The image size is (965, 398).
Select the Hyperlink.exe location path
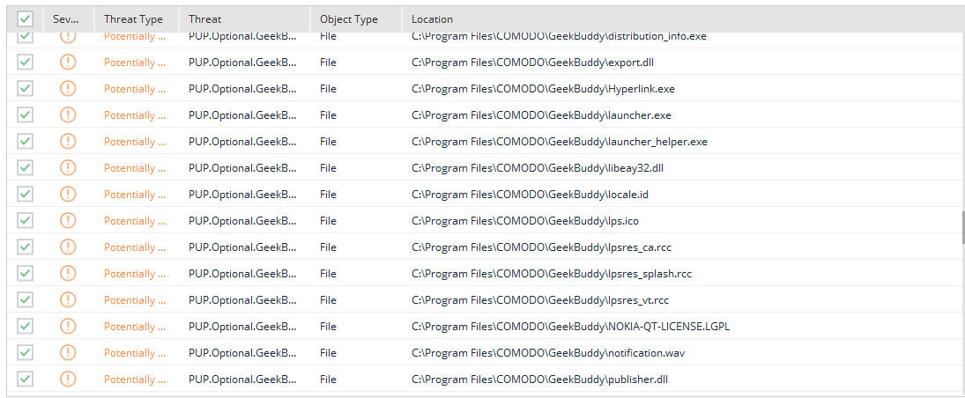coord(544,89)
